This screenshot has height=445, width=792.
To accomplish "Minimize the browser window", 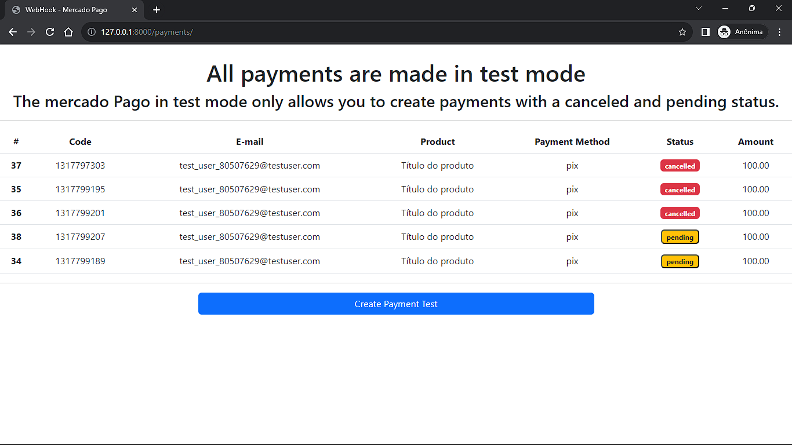I will [725, 8].
